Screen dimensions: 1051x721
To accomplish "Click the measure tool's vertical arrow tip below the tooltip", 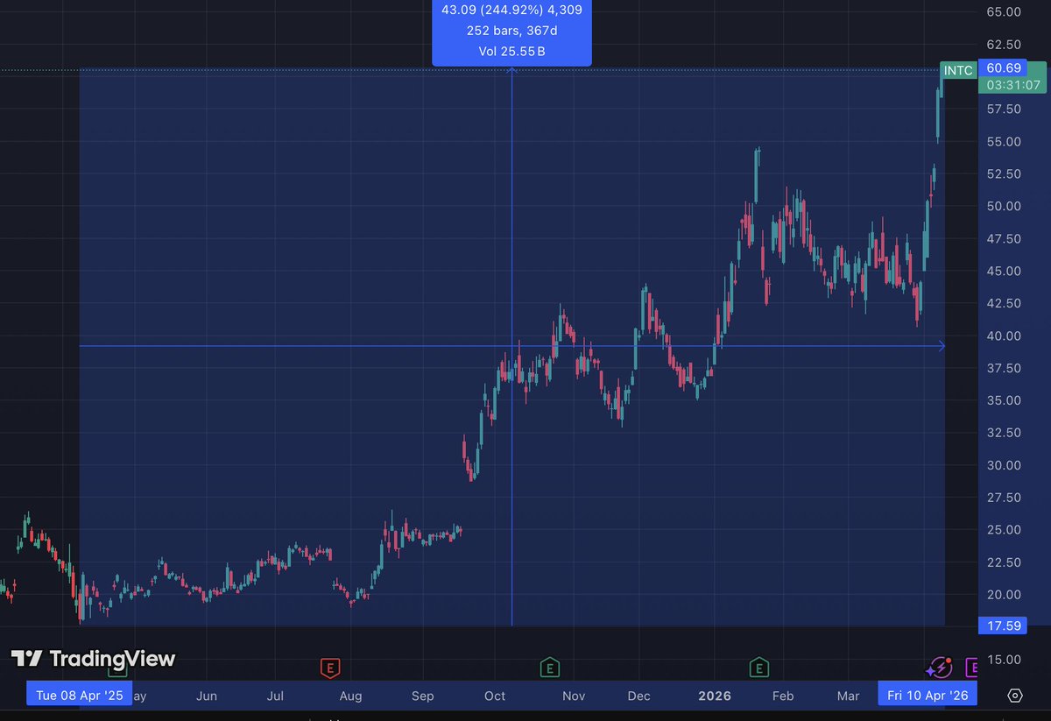I will (511, 72).
